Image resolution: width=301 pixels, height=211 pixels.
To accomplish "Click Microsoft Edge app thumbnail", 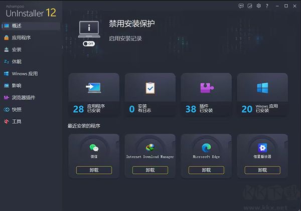I will coord(206,148).
